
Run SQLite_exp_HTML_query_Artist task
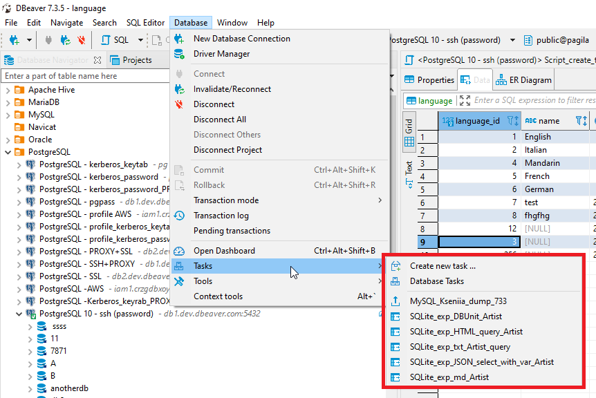click(484, 332)
